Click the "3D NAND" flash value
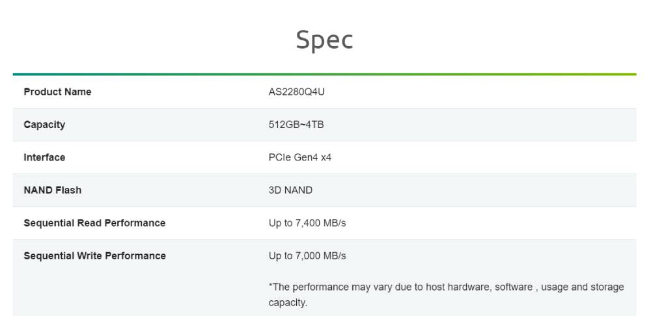This screenshot has width=651, height=325. pos(290,190)
